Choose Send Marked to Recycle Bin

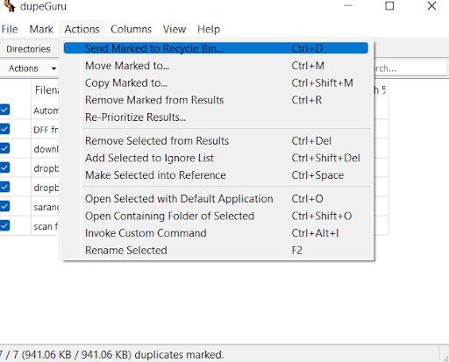[216, 48]
